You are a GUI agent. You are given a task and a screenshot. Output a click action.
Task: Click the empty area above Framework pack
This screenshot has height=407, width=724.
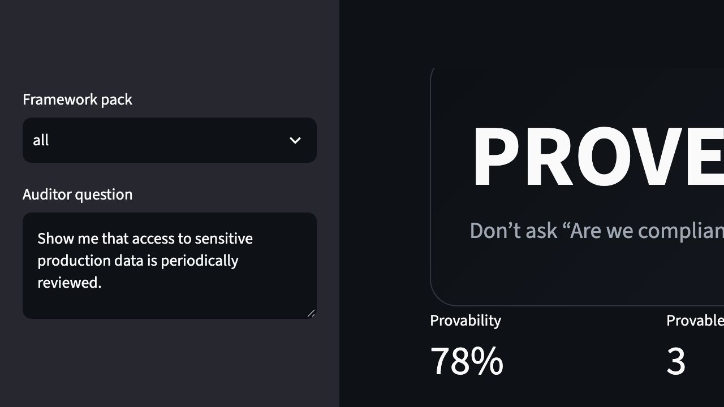pyautogui.click(x=170, y=42)
